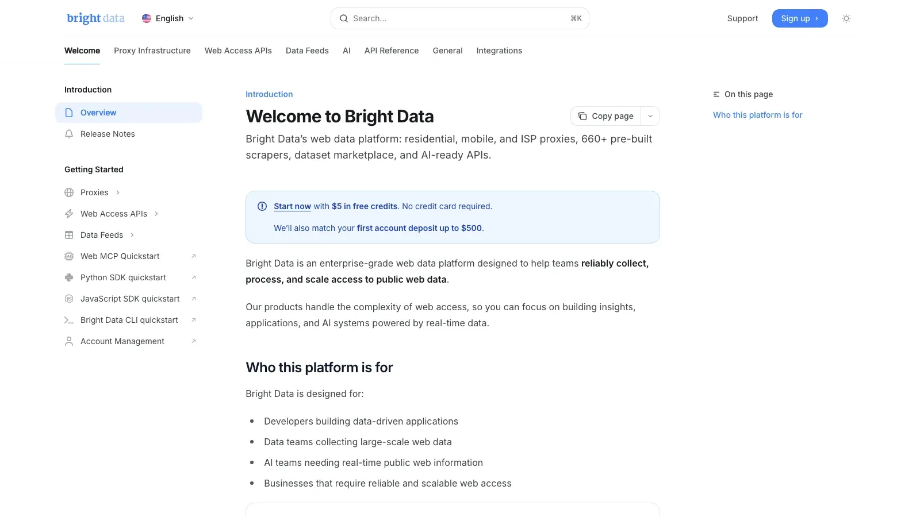Click the Copy page button
The image size is (920, 517).
[x=605, y=116]
